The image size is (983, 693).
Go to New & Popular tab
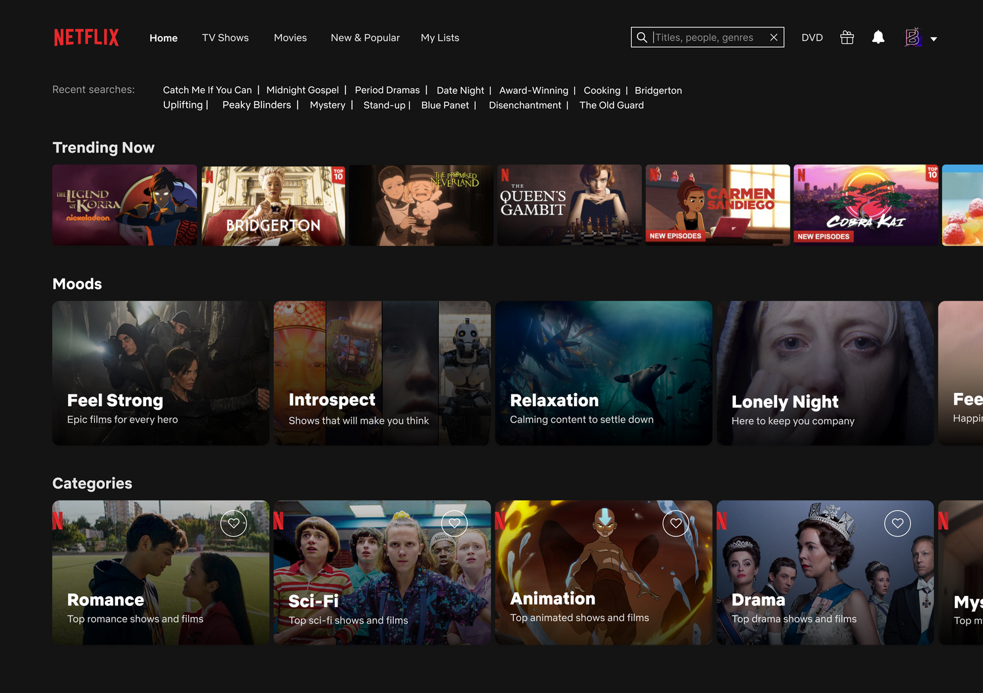365,38
